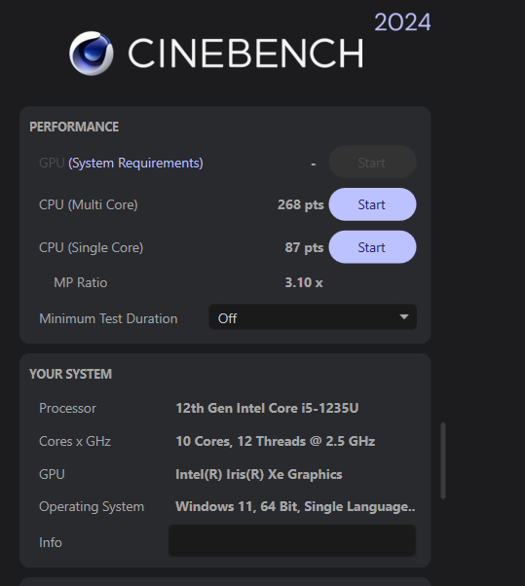Click the CINEBENCH title text

coord(245,54)
